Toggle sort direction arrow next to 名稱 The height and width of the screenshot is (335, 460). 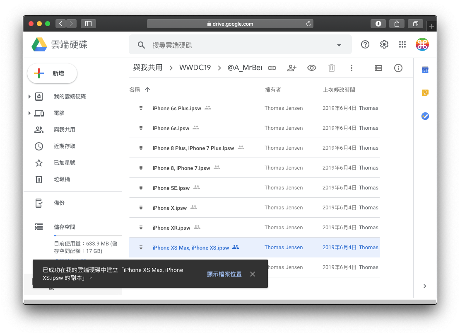click(x=147, y=90)
